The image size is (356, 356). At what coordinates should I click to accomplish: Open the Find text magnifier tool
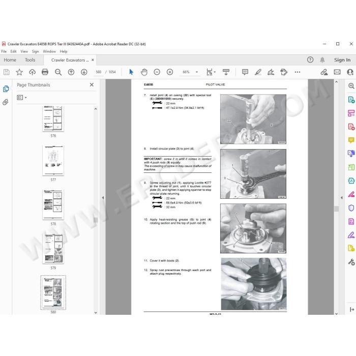coord(58,72)
